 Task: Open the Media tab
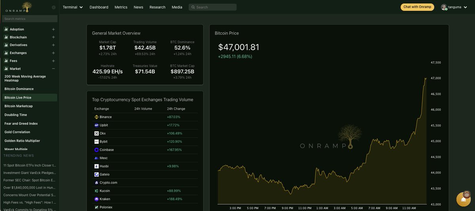tap(177, 7)
